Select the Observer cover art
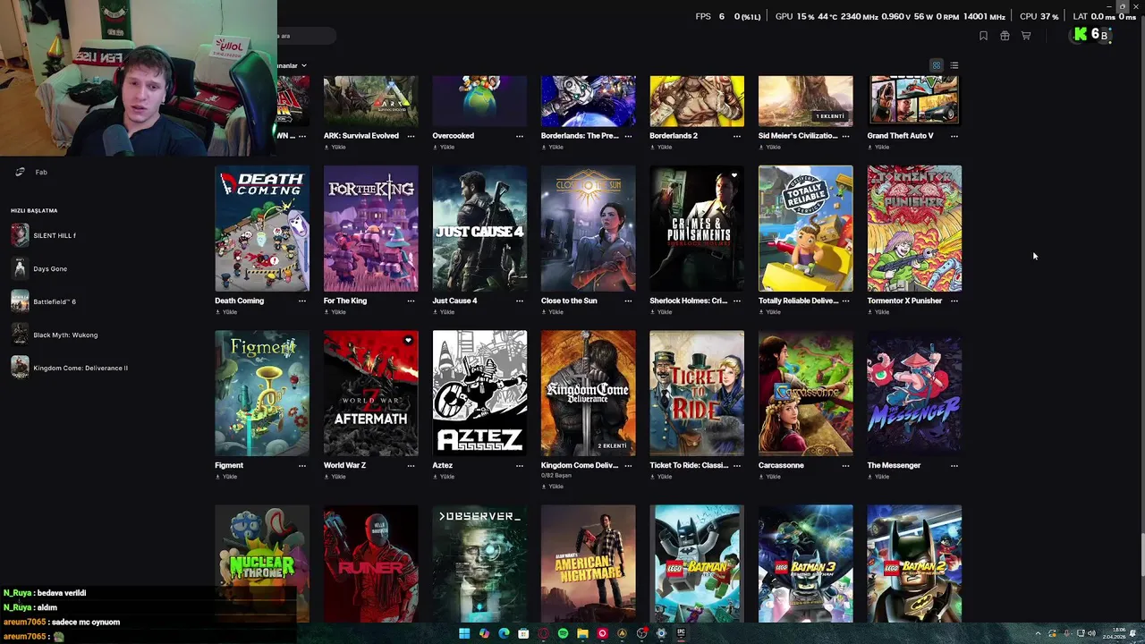This screenshot has height=644, width=1145. [x=479, y=563]
